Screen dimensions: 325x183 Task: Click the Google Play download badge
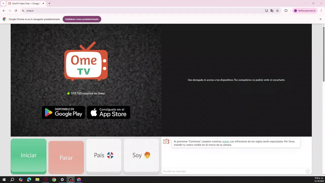point(63,112)
